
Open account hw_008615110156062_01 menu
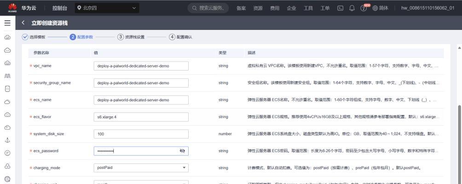coord(427,8)
